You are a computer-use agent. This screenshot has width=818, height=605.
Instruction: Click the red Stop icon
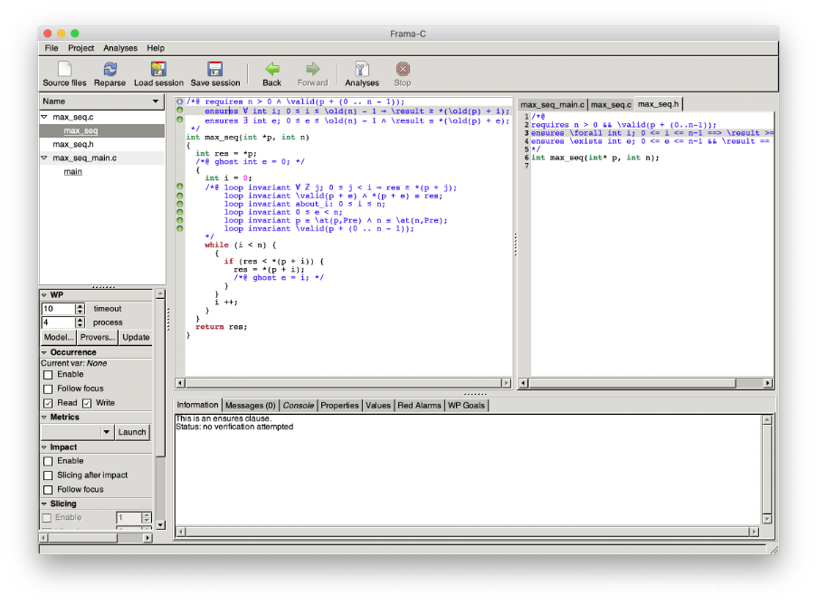(x=403, y=69)
